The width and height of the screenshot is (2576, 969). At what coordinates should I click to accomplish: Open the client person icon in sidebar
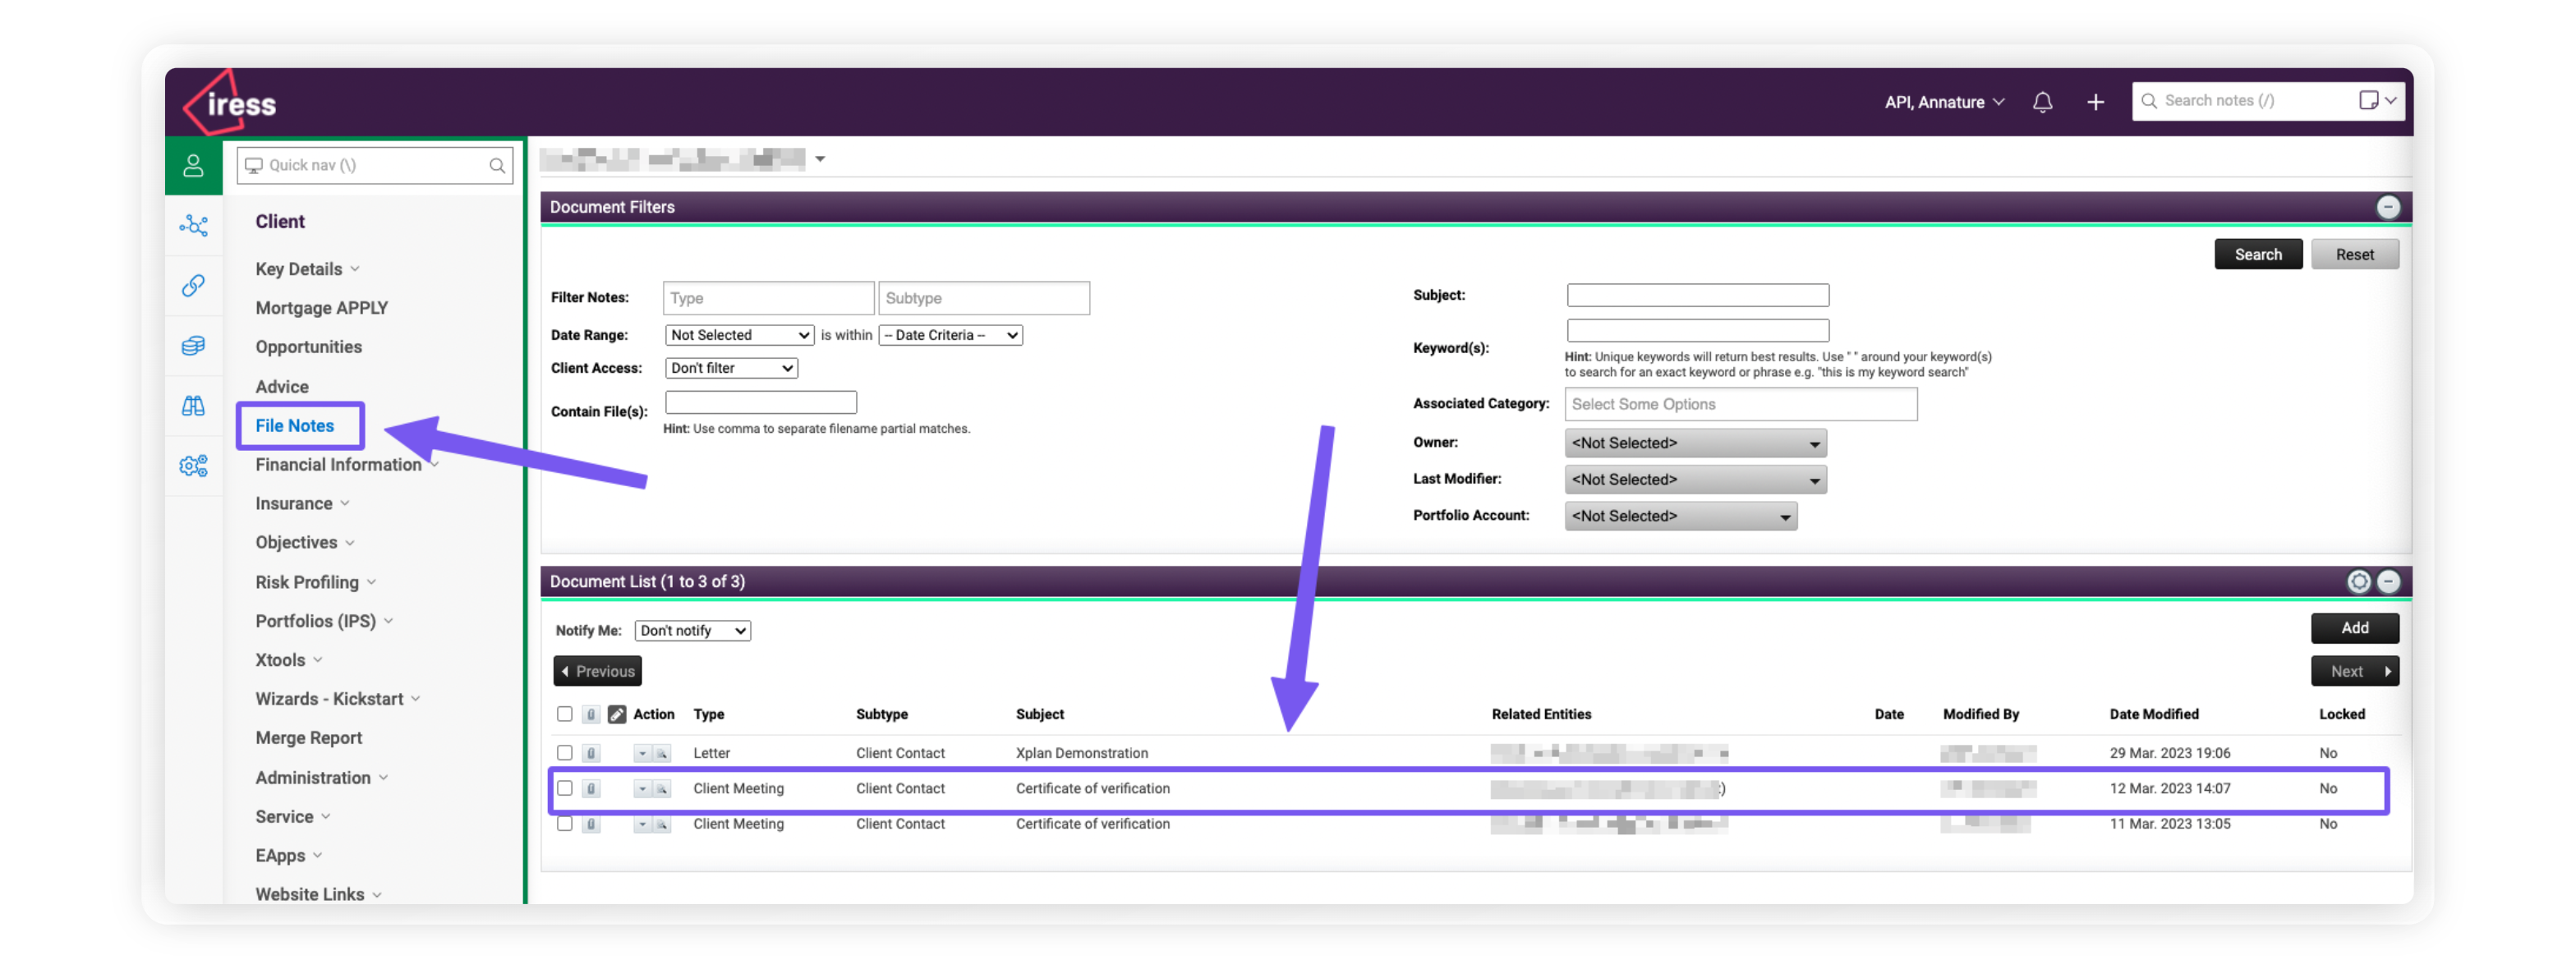point(193,165)
